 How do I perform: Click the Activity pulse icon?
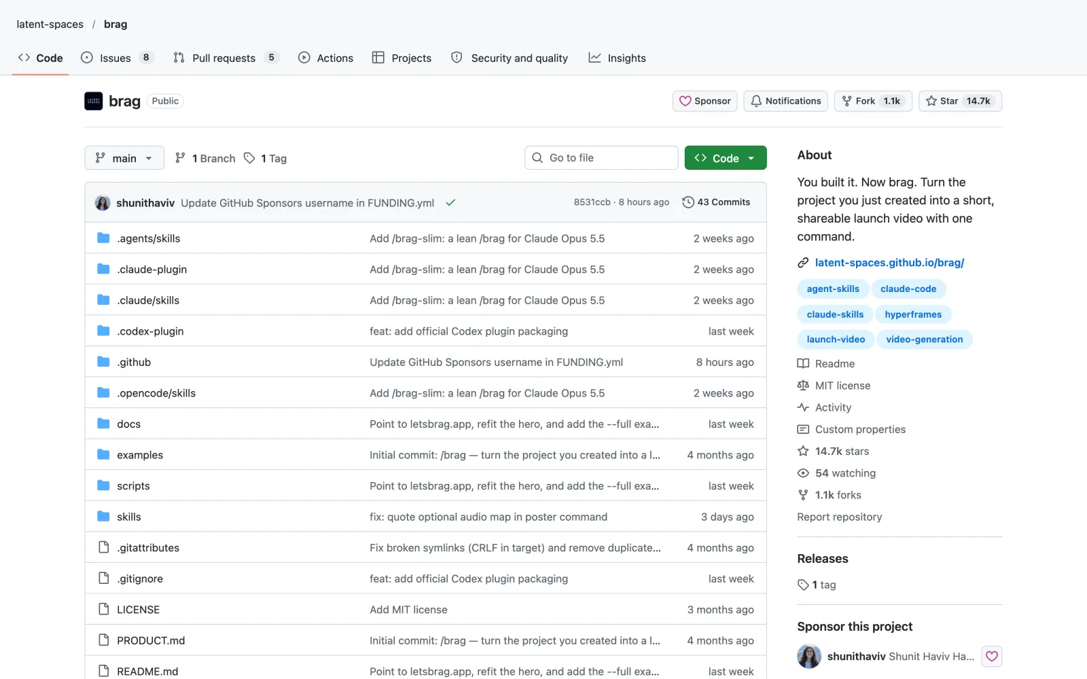(803, 407)
